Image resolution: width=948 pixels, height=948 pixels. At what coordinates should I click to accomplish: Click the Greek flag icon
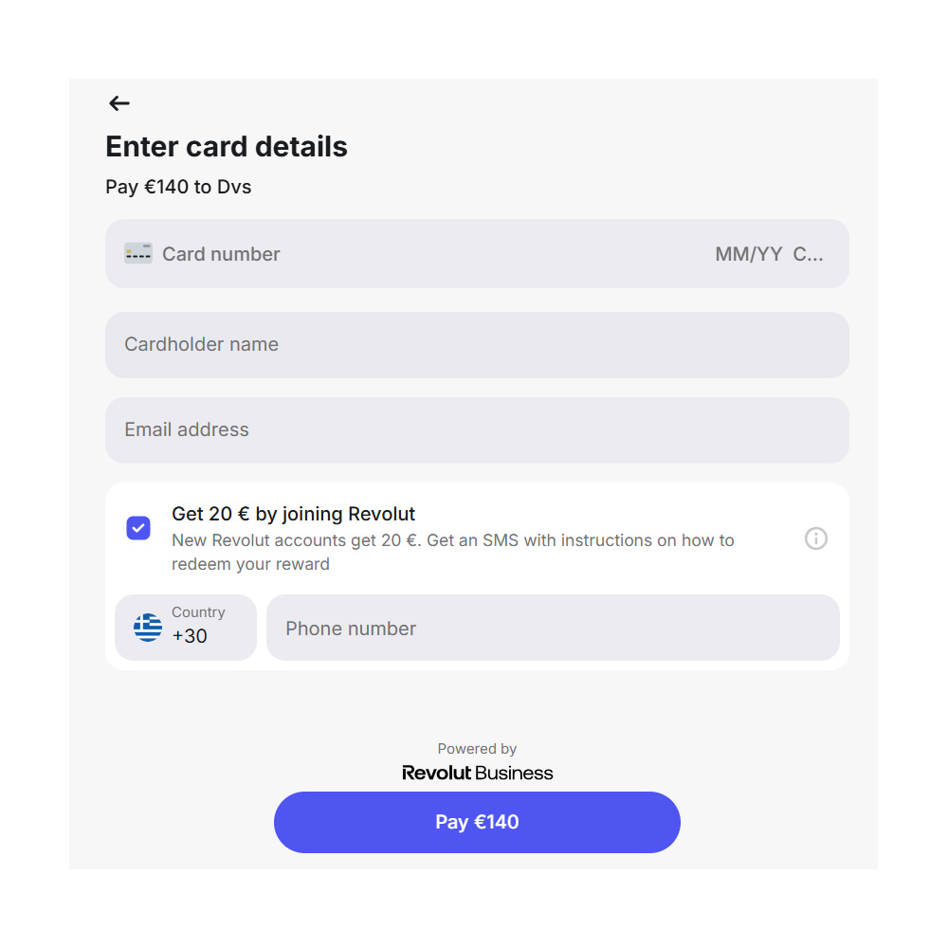tap(148, 628)
